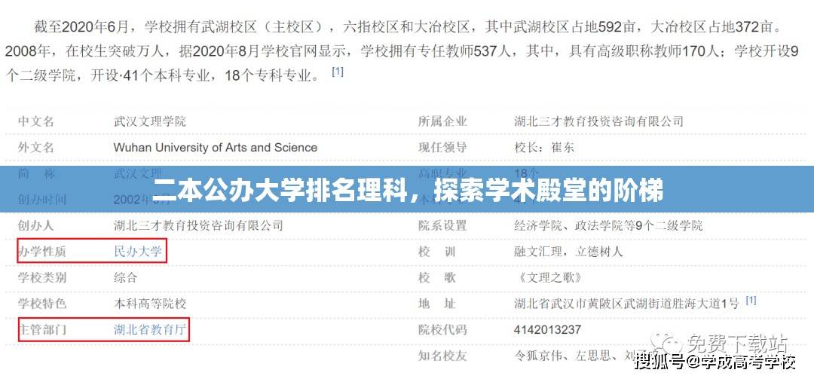Image resolution: width=814 pixels, height=379 pixels.
Task: Select the code 4142013237
Action: click(548, 329)
